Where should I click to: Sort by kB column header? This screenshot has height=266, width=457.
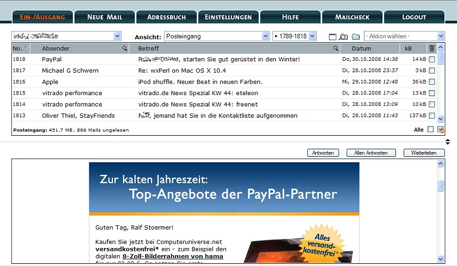pyautogui.click(x=408, y=48)
